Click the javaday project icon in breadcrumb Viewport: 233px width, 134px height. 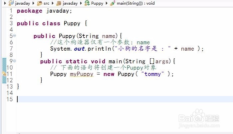click(x=11, y=3)
